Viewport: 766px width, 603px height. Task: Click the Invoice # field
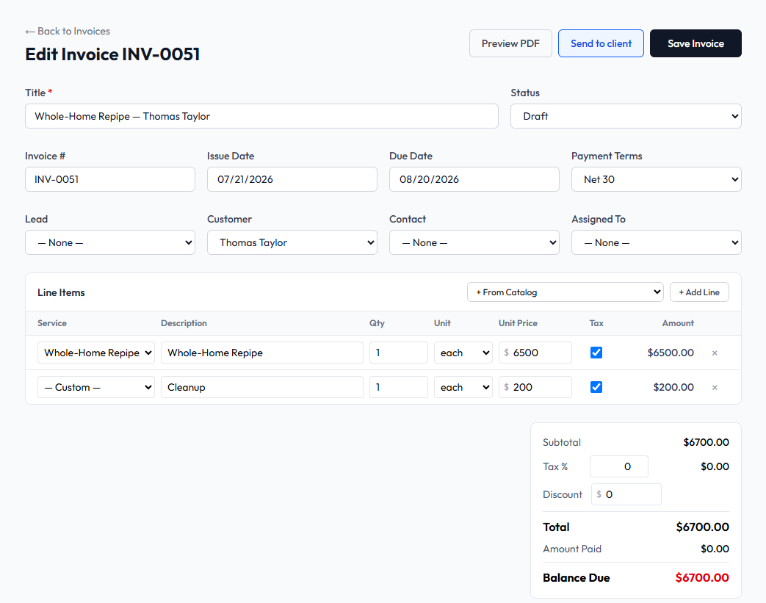coord(110,179)
